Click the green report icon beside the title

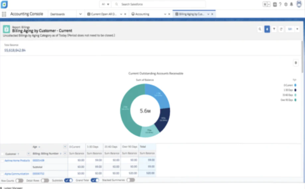(x=6, y=29)
